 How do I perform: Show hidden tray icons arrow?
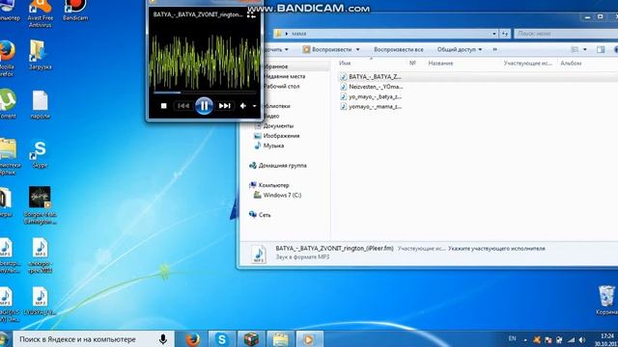point(525,340)
